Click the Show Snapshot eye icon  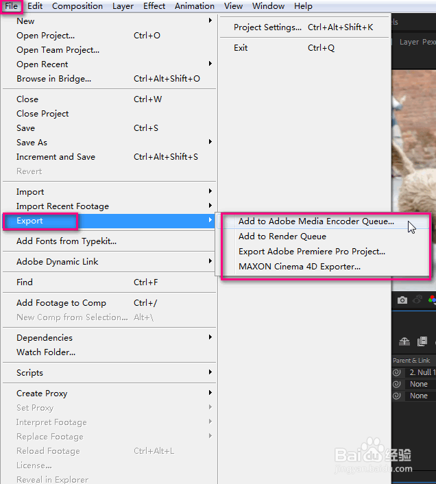click(x=417, y=300)
